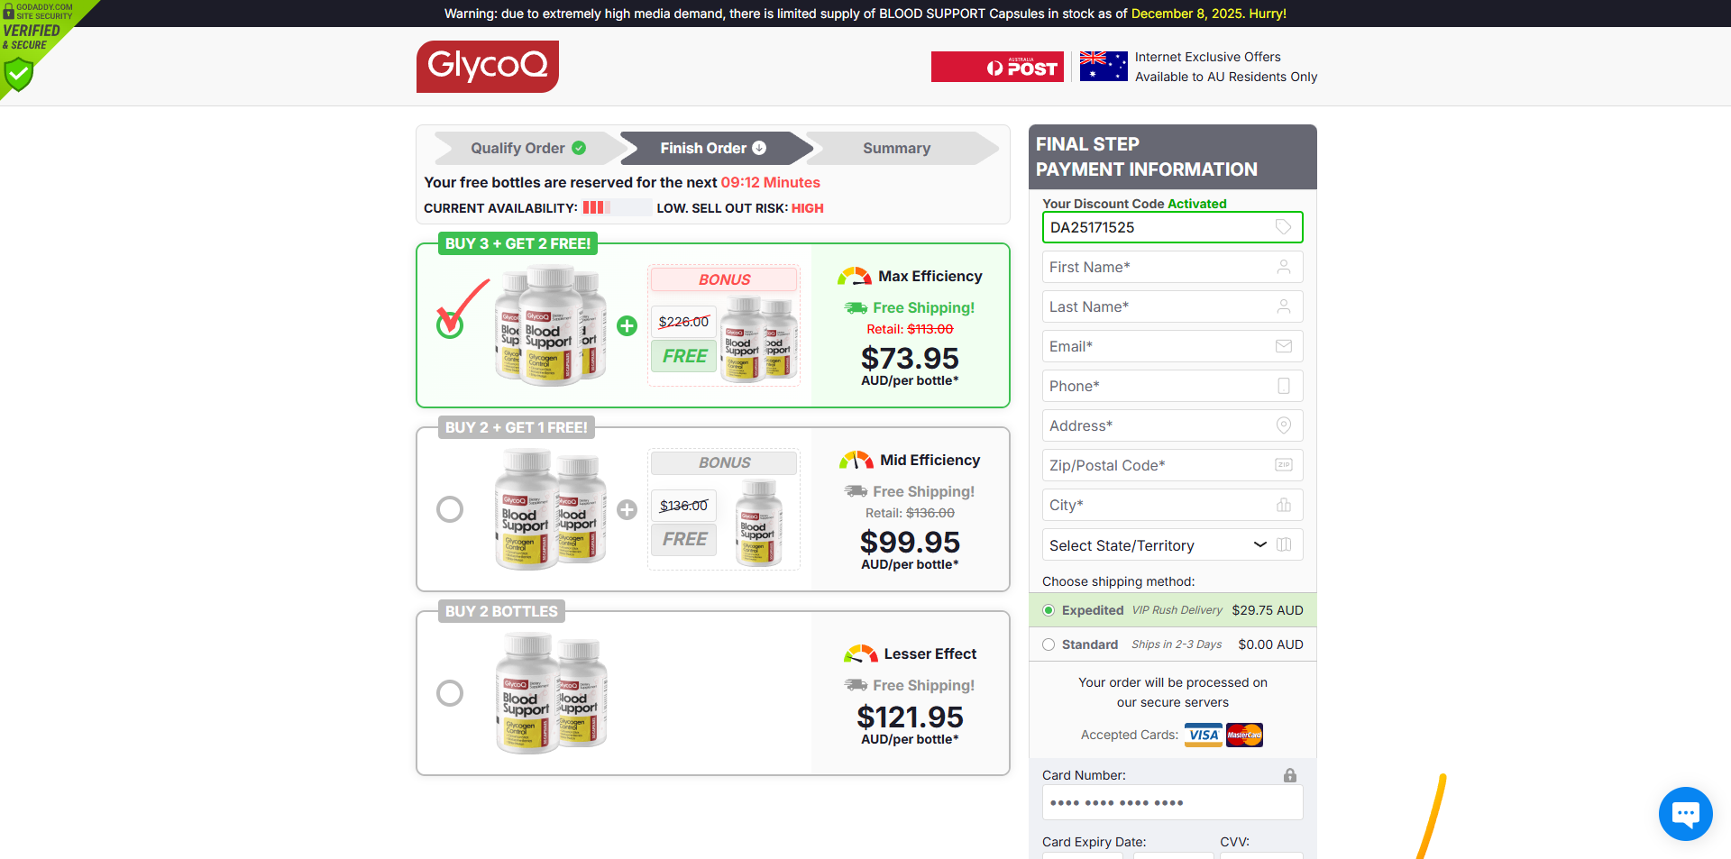Click the green Free Shipping truck icon
1731x859 pixels.
pos(856,307)
